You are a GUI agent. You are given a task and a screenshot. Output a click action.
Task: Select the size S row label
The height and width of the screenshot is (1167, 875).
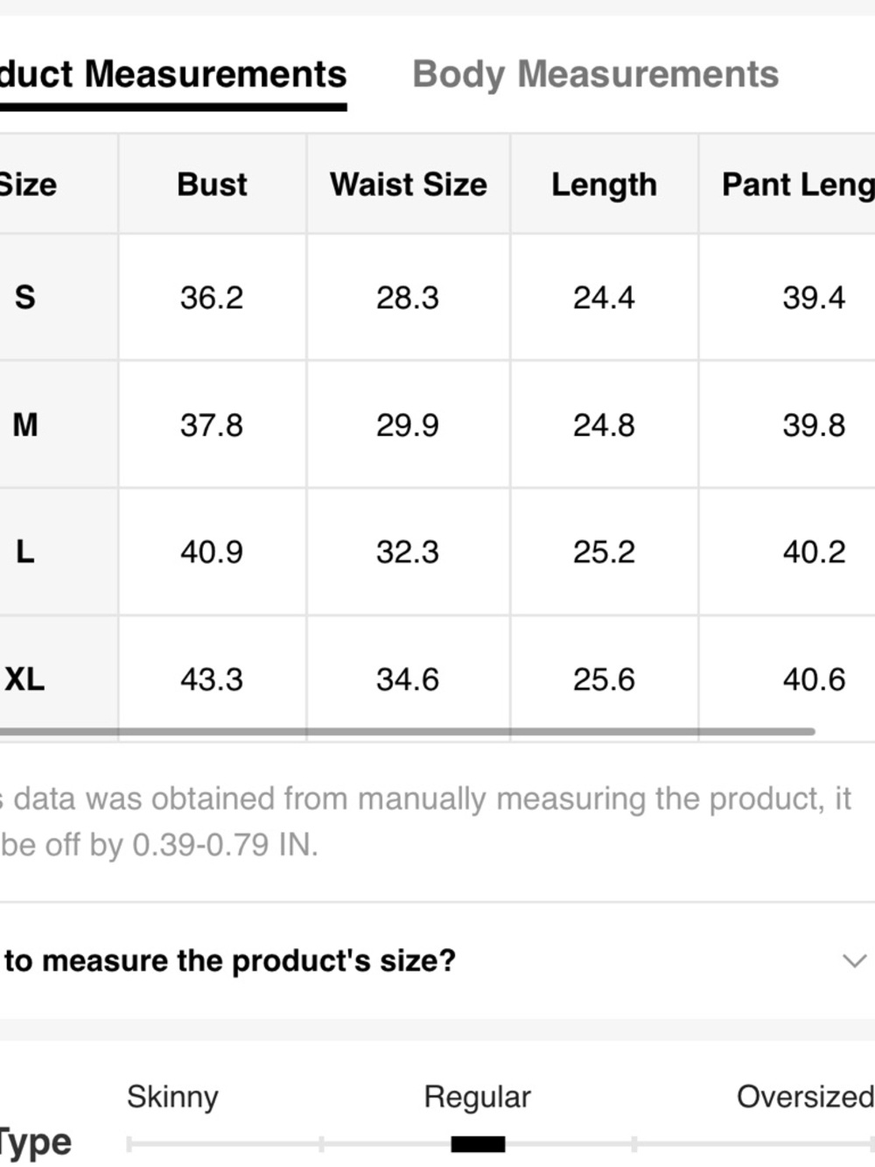click(25, 298)
